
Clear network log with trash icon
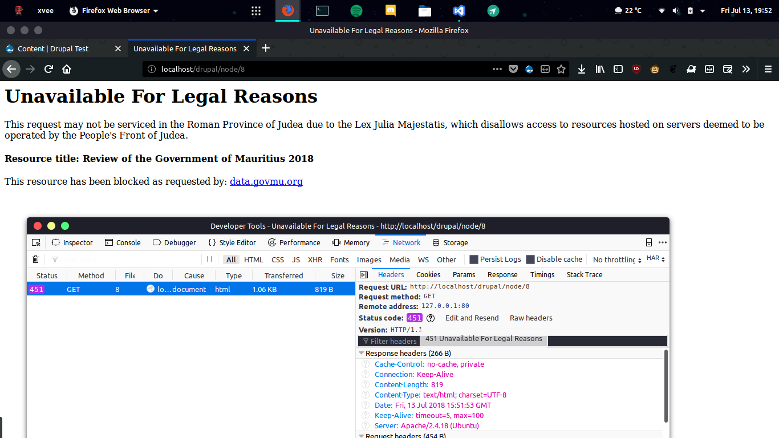click(x=35, y=259)
